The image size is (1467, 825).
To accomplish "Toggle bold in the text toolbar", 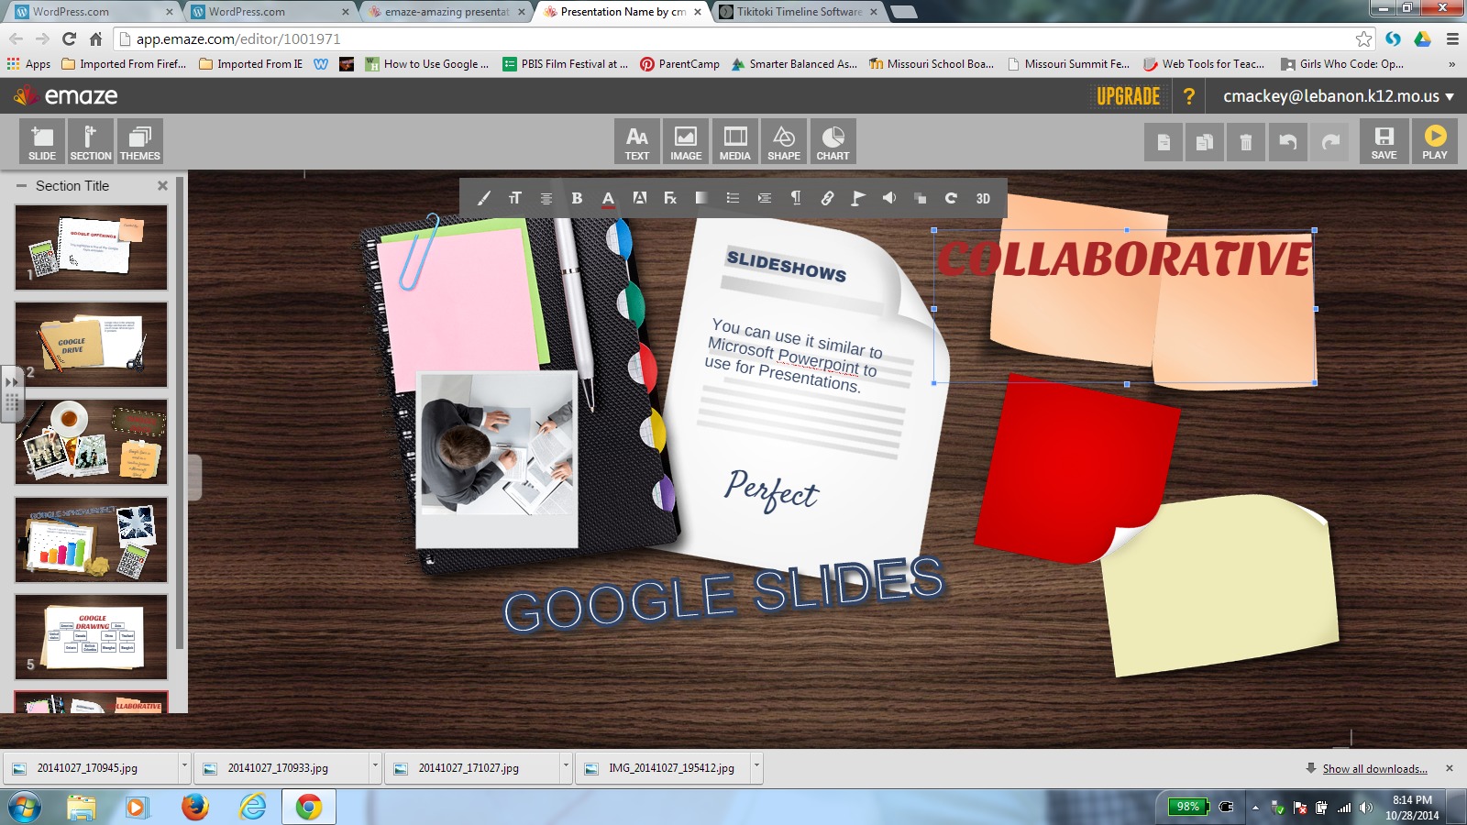I will click(x=577, y=198).
